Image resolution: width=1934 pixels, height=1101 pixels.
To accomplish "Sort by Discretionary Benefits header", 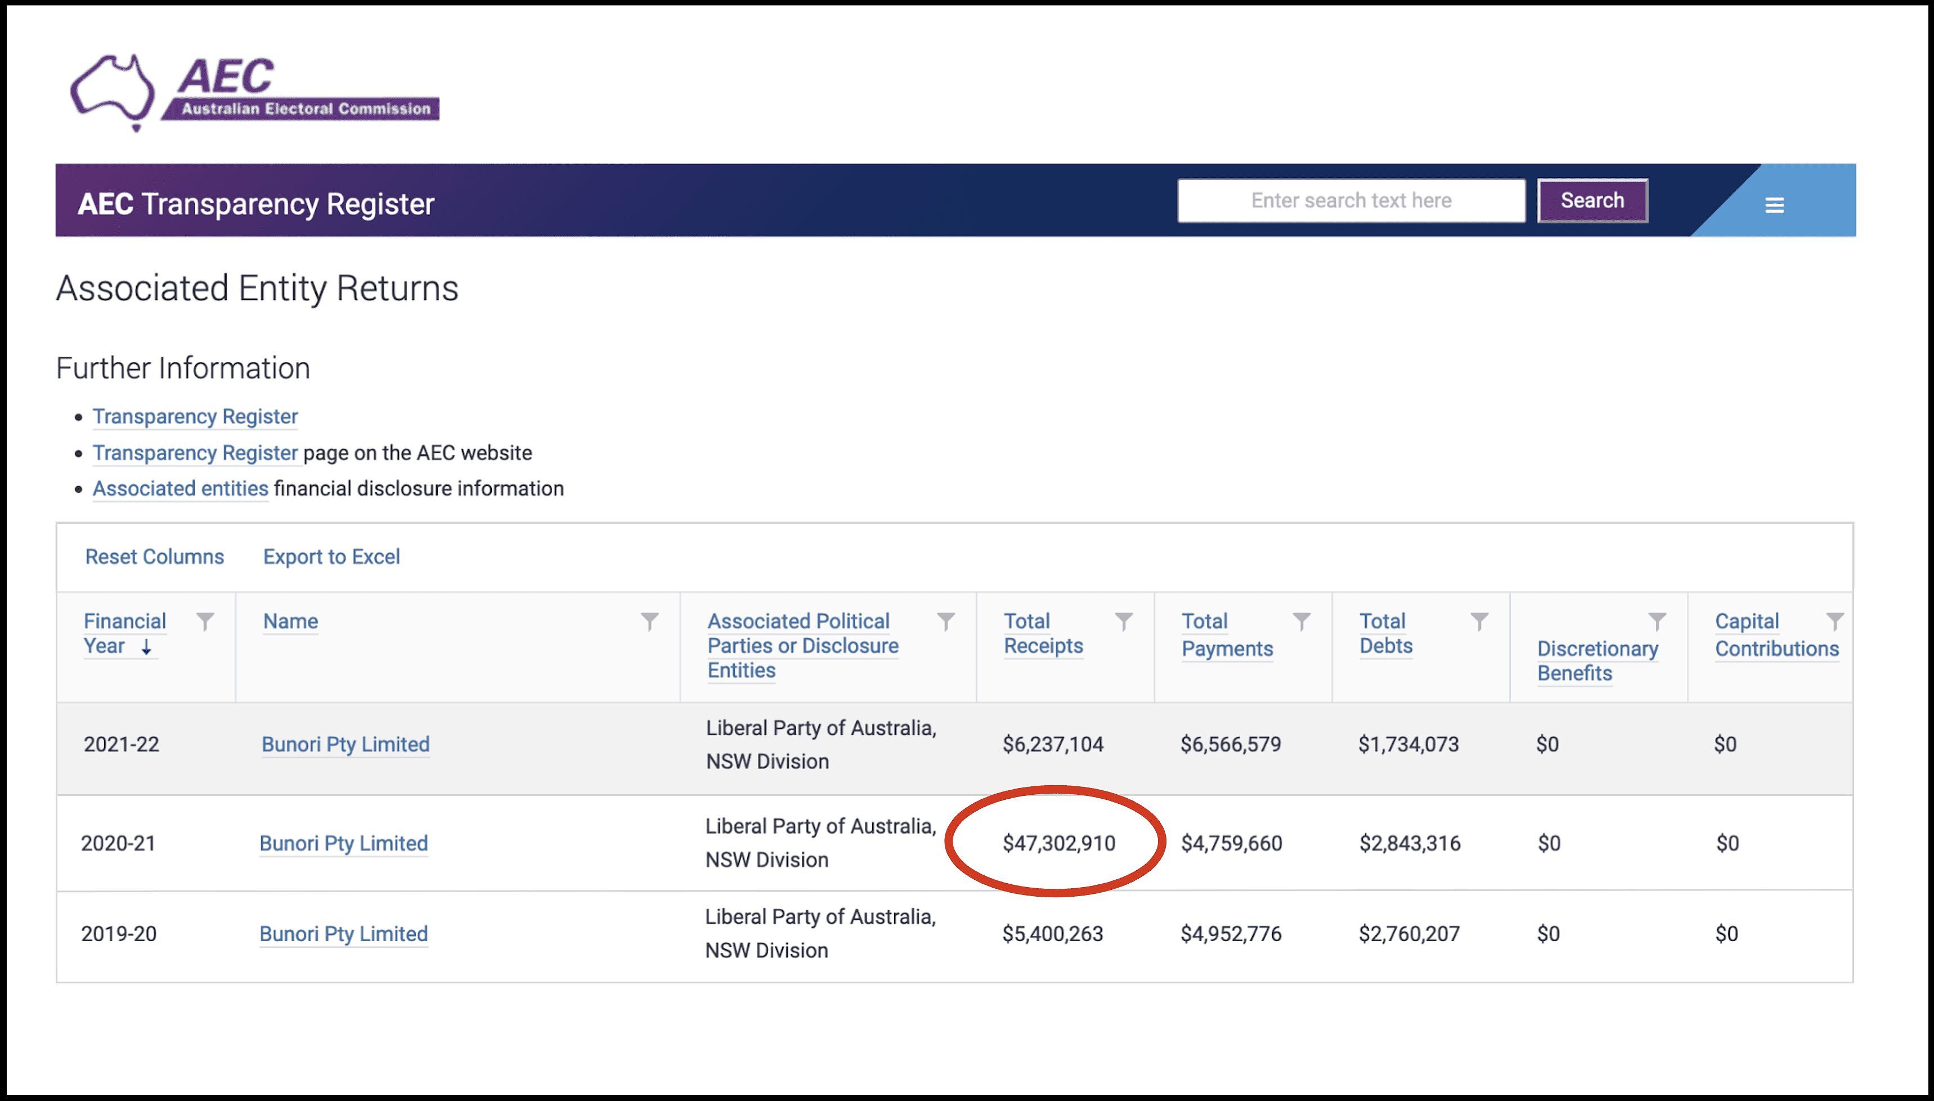I will (x=1597, y=661).
